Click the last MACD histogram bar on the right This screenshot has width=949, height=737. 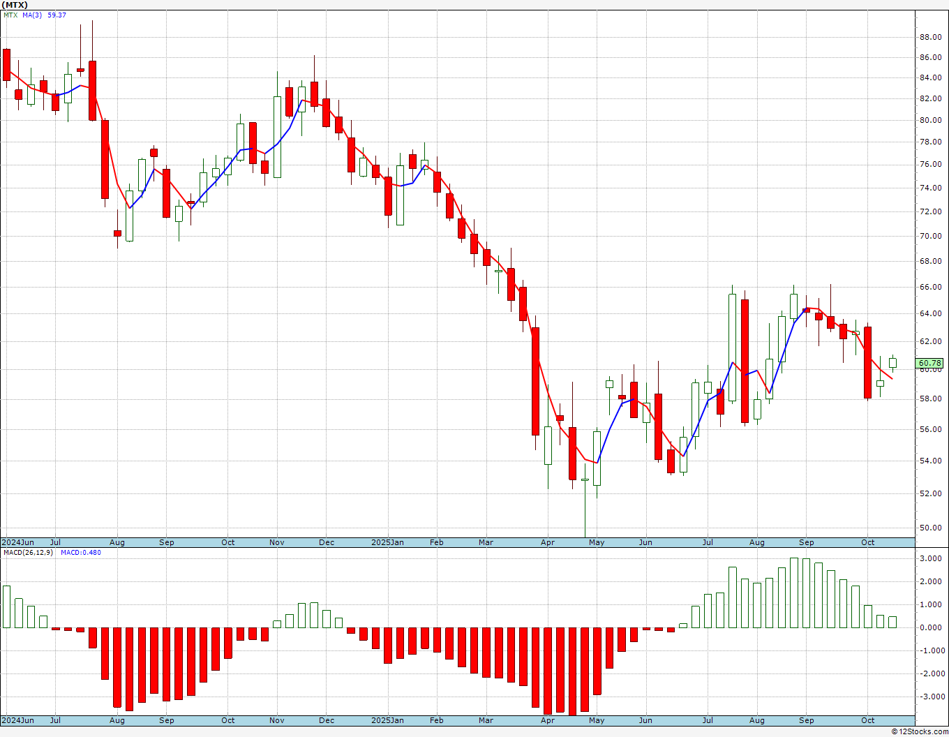click(892, 622)
